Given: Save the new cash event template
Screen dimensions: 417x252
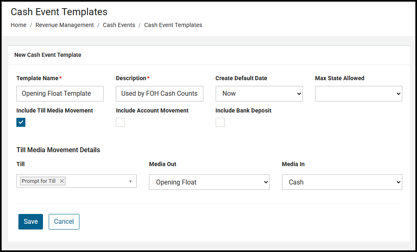Looking at the screenshot, I should point(31,222).
